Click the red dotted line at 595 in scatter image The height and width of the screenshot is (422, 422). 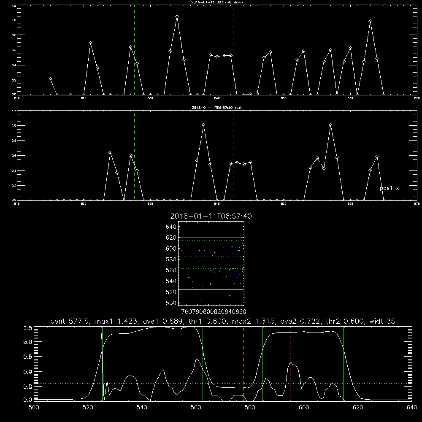click(211, 251)
